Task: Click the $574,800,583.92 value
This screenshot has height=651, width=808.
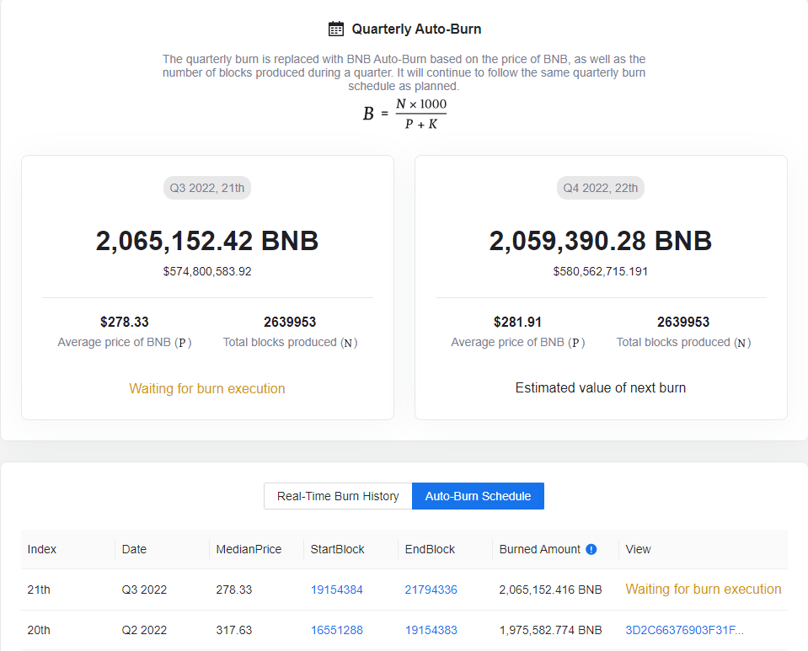Action: pos(207,271)
